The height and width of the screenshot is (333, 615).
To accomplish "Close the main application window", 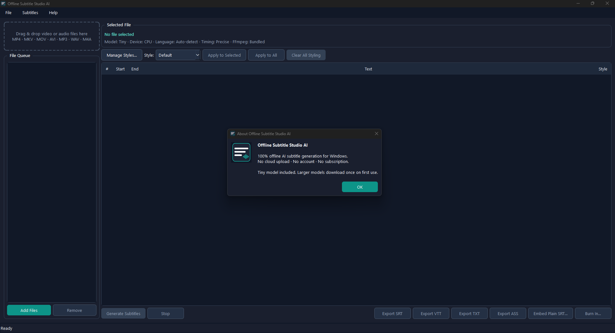I will tap(607, 4).
